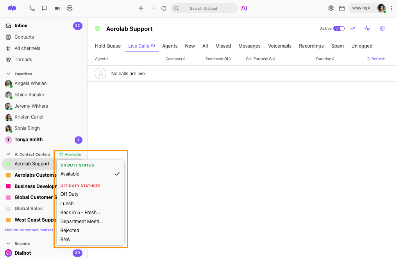Choose Department Meeting status
This screenshot has height=259, width=397.
pyautogui.click(x=90, y=221)
